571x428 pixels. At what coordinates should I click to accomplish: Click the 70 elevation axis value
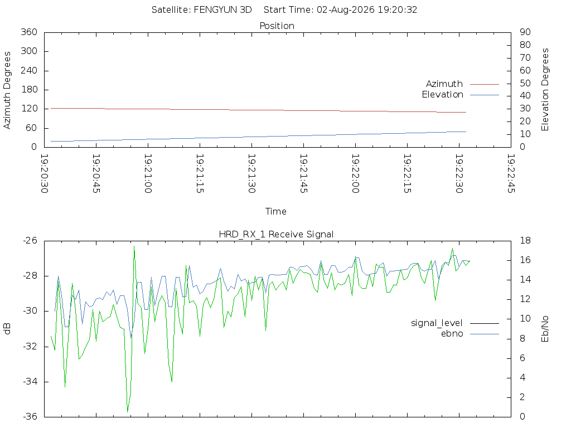[x=525, y=57]
